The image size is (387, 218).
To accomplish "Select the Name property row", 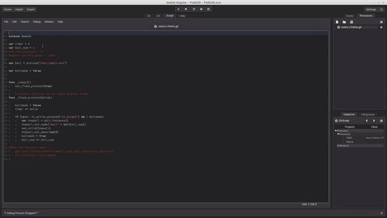I will pos(359,142).
